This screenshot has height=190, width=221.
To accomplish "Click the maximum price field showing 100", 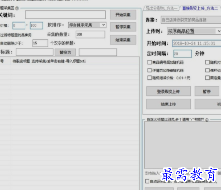I will point(36,25).
